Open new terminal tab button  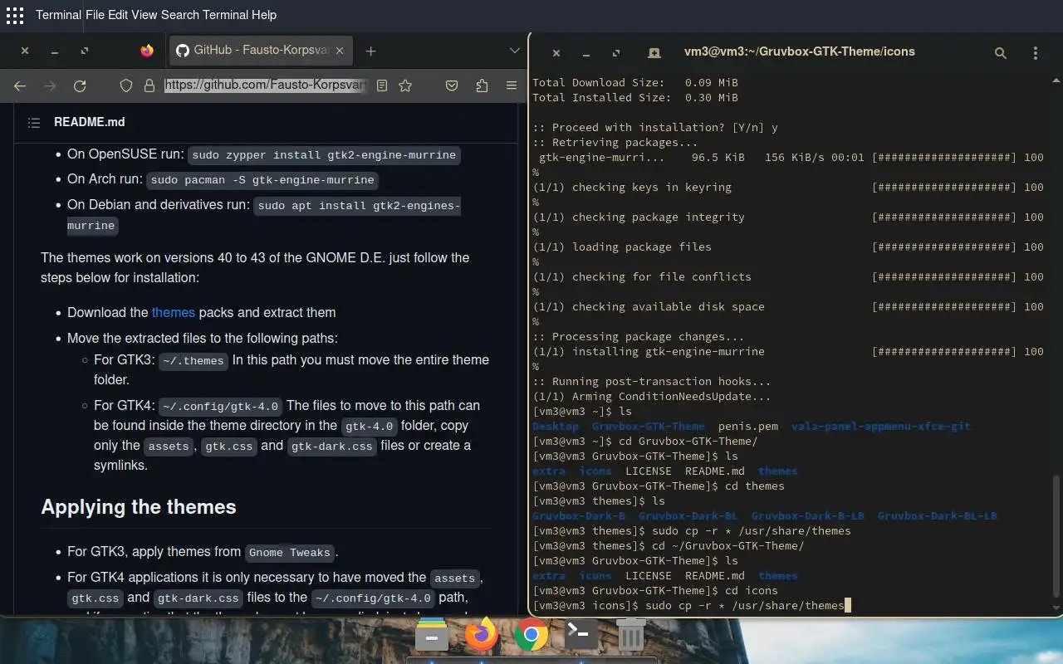pyautogui.click(x=654, y=52)
